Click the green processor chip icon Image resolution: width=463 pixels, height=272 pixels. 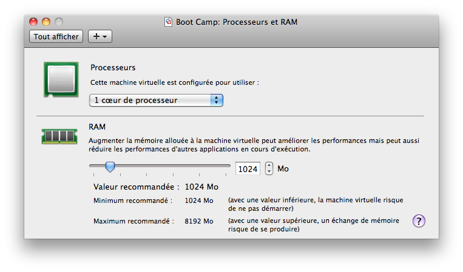click(61, 79)
